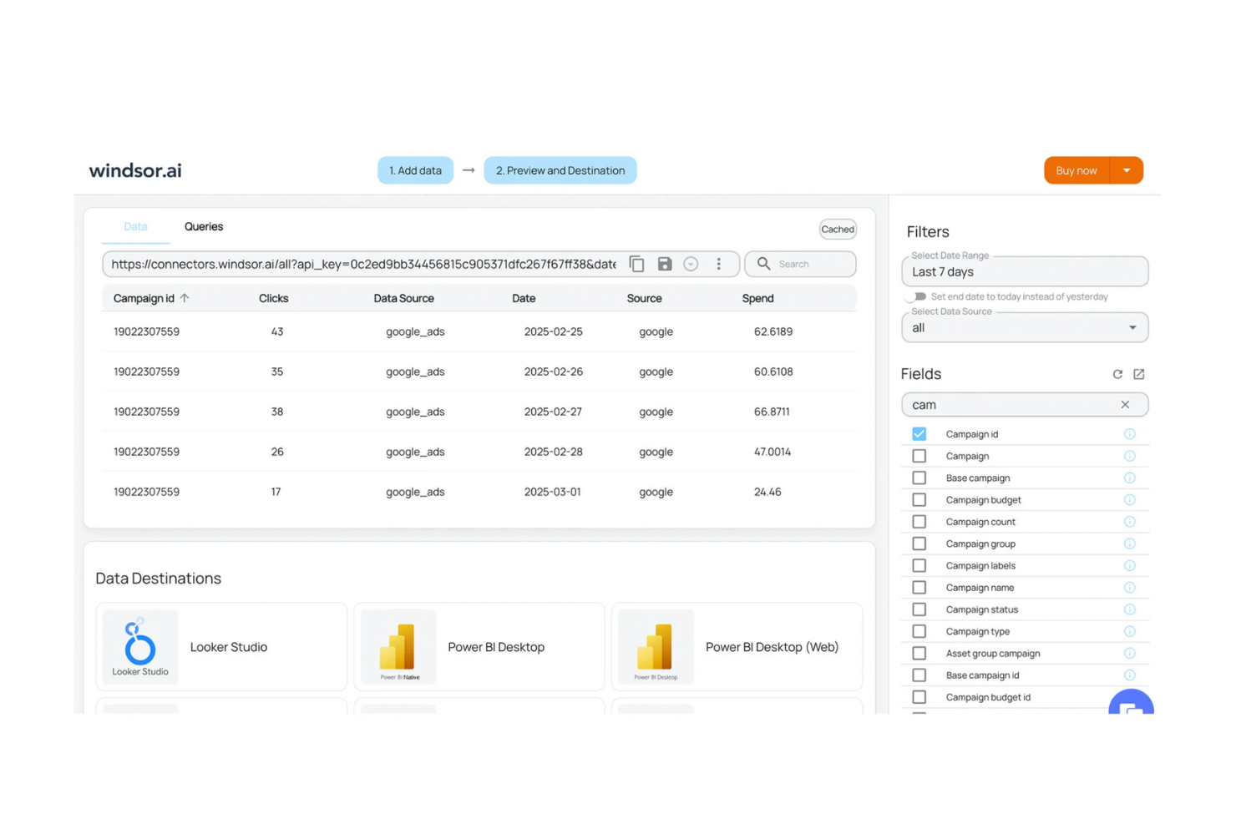This screenshot has height=824, width=1236.
Task: Sort by the Campaign id column arrow
Action: click(185, 297)
